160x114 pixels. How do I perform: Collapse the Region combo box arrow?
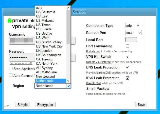(x=68, y=86)
